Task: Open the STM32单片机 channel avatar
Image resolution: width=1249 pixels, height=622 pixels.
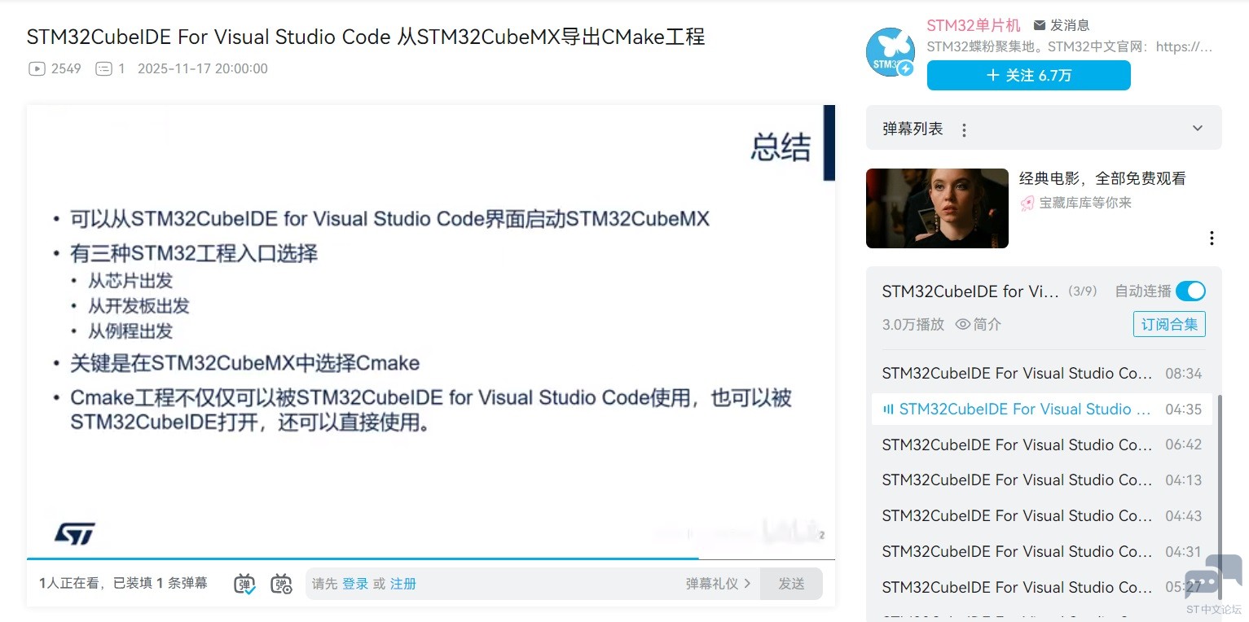Action: click(891, 52)
